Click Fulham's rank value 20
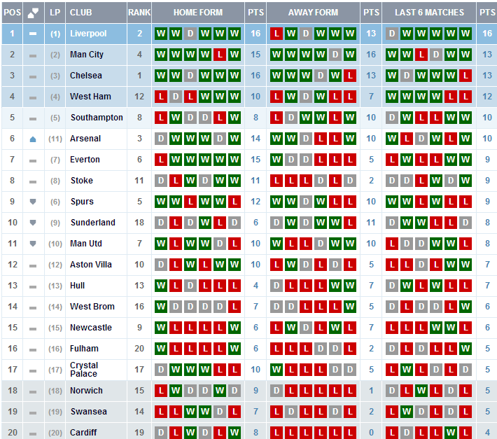This screenshot has width=497, height=439. 139,349
